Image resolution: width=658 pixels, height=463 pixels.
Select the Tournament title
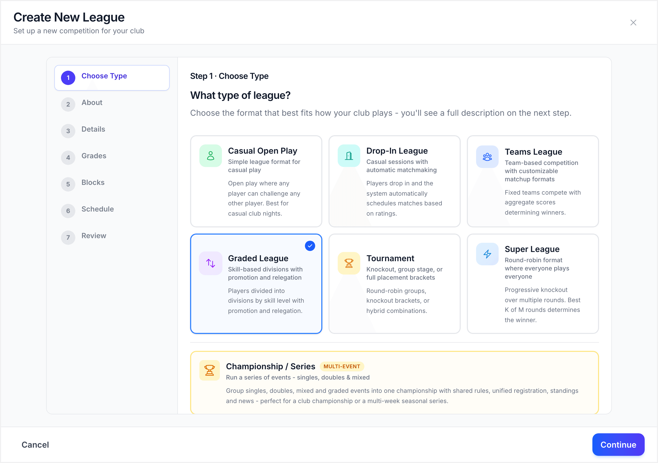[x=390, y=258]
